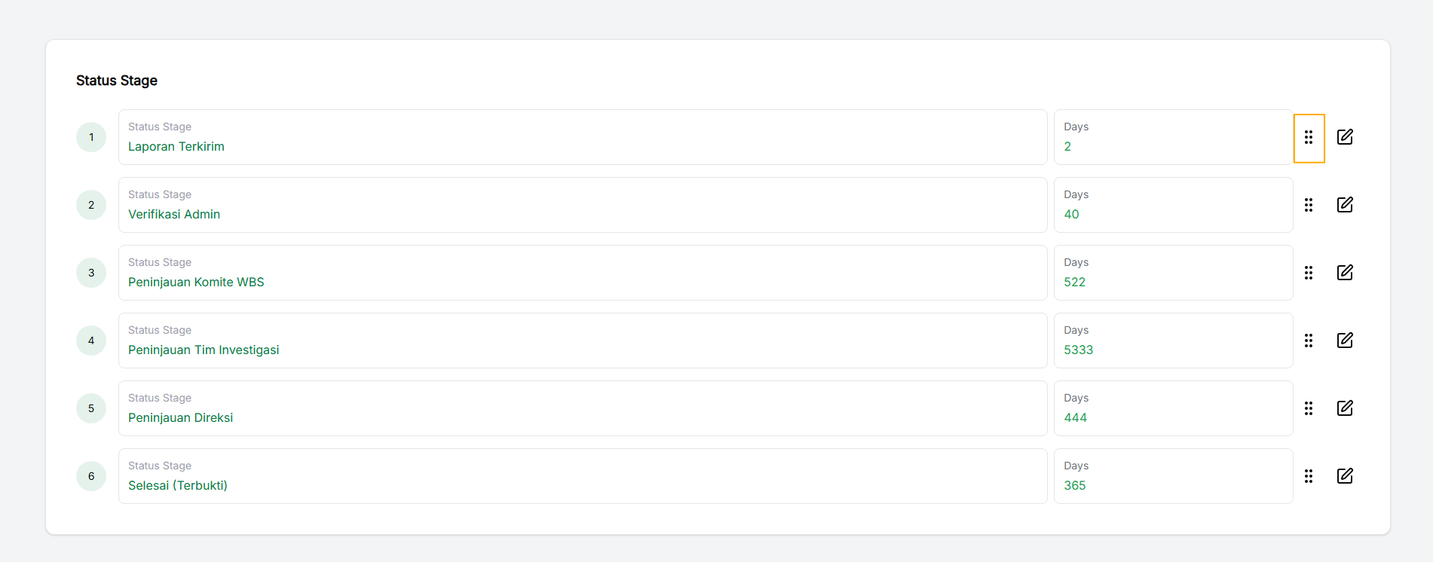Click the drag handle for Verifikasi Admin row
The image size is (1433, 562).
point(1309,205)
